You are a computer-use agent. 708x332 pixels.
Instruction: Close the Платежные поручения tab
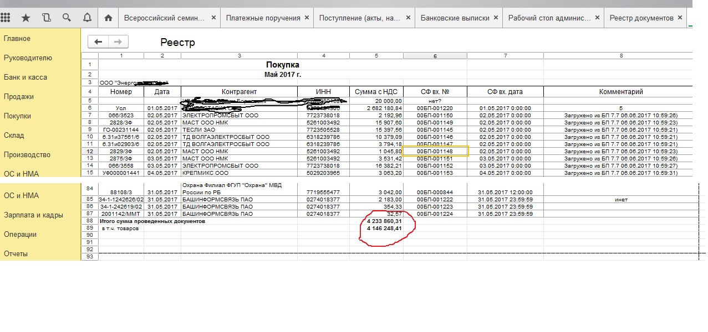[x=306, y=18]
